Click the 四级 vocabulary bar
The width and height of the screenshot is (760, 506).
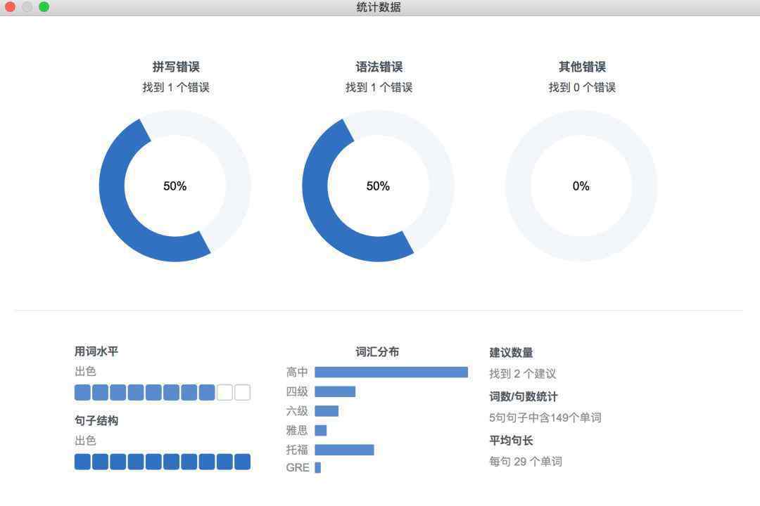(335, 391)
